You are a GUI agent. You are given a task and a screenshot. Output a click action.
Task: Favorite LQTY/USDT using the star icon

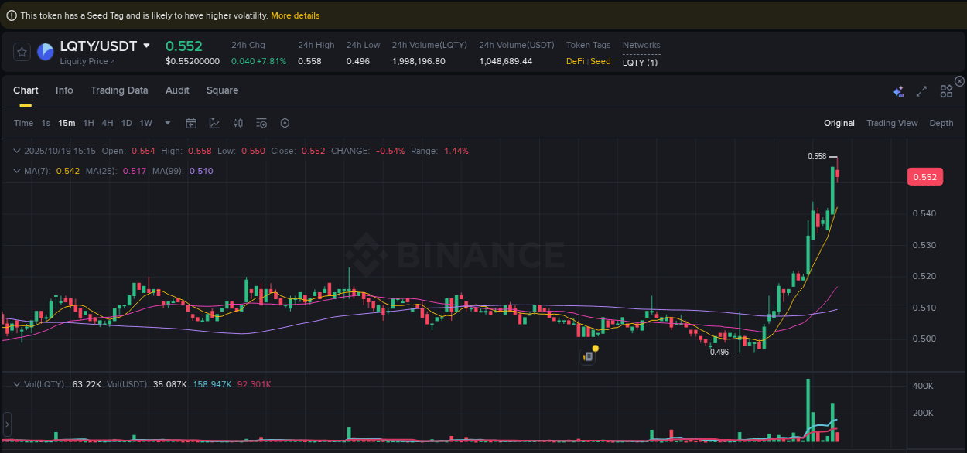pos(21,52)
